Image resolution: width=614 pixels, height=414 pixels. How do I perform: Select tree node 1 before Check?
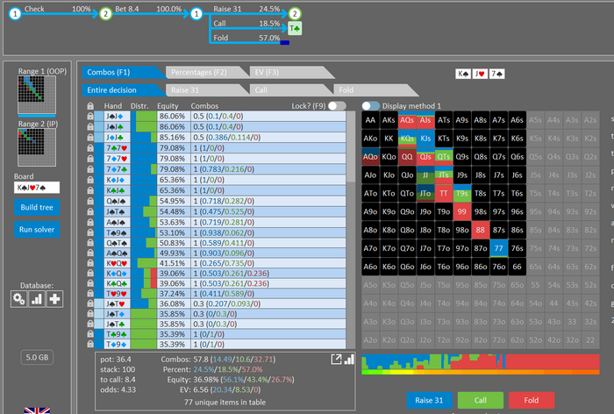pos(15,14)
